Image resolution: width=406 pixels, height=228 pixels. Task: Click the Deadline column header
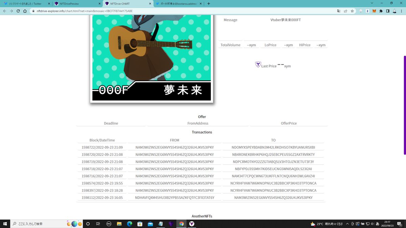pos(111,123)
